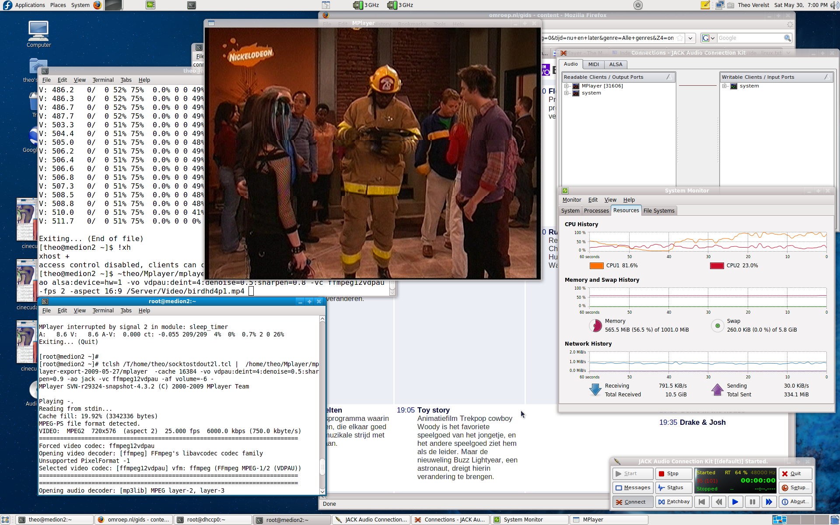
Task: Click scroll-up arrow in root@medion2 terminal
Action: (322, 319)
